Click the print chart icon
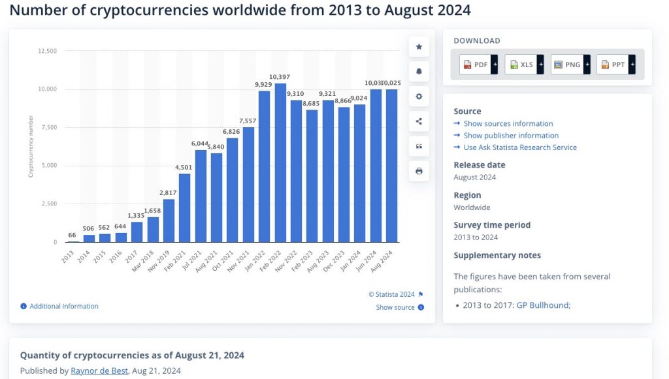669x379 pixels. click(419, 172)
